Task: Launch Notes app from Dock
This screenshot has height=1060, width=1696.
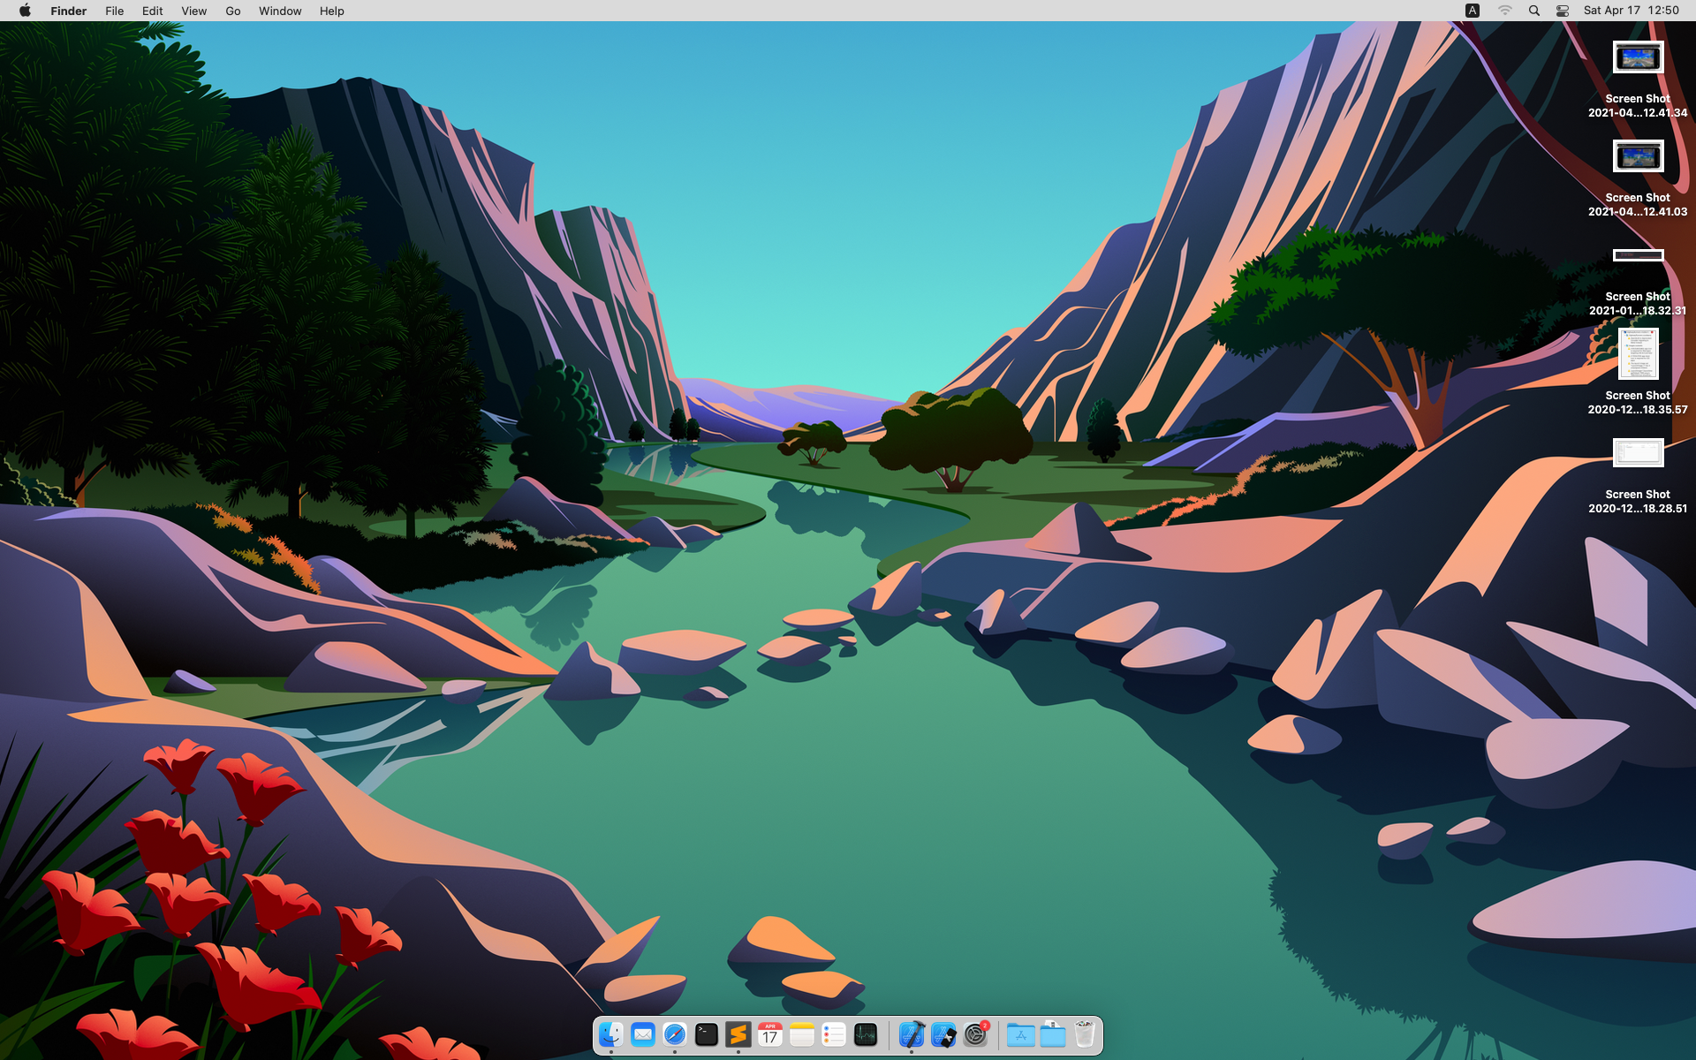Action: (802, 1034)
